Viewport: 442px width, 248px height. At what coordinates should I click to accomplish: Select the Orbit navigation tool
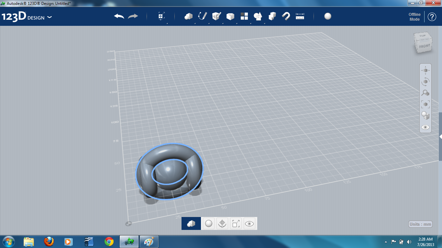(425, 82)
